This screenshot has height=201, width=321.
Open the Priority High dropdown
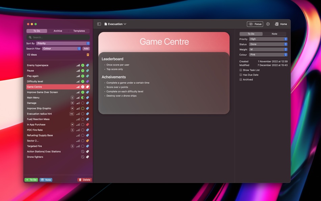268,39
